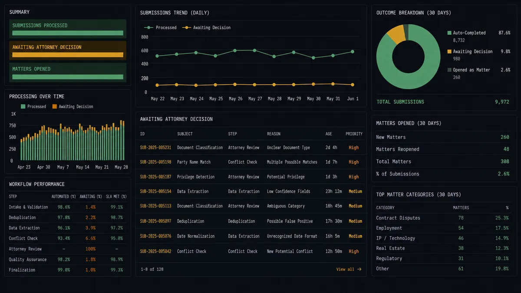This screenshot has height=293, width=521.
Task: Click the New Matters value 260
Action: (x=505, y=137)
